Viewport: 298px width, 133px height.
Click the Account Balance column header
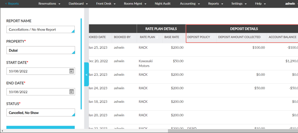(282, 37)
